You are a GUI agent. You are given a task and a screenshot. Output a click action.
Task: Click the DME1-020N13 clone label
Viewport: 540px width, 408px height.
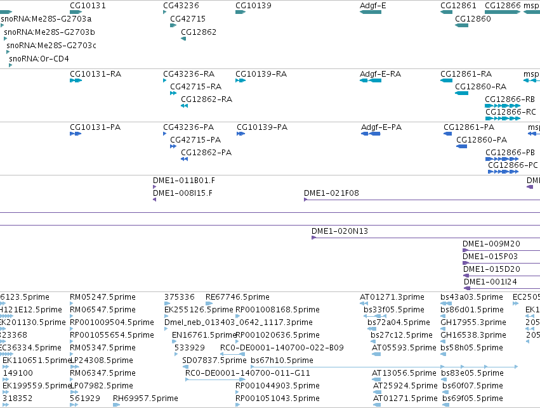(339, 231)
